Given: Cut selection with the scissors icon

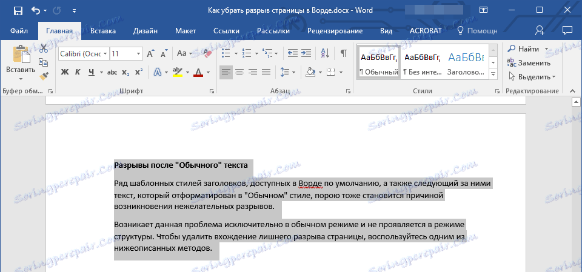Looking at the screenshot, I should pyautogui.click(x=44, y=48).
